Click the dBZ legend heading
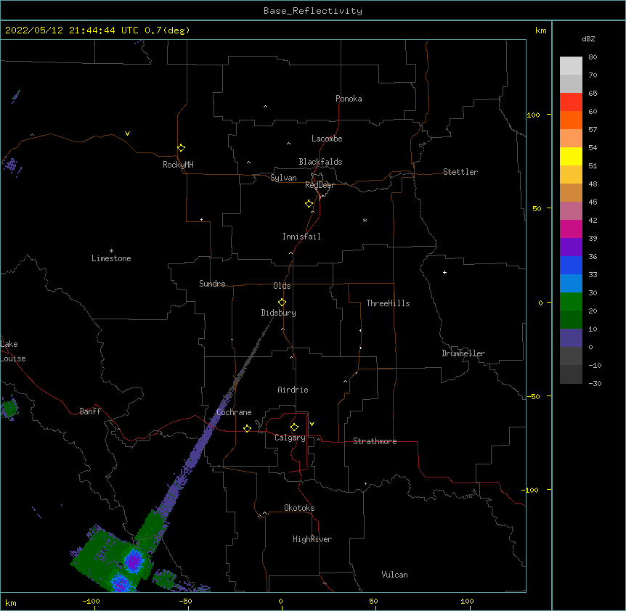This screenshot has height=611, width=626. (x=588, y=38)
